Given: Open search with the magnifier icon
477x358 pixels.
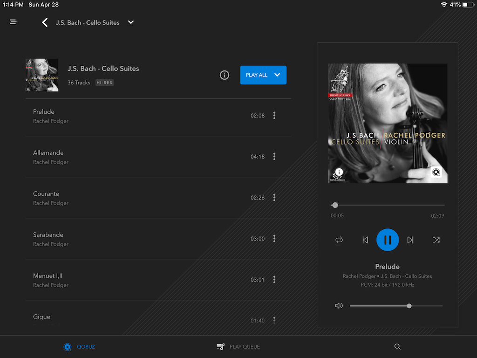Looking at the screenshot, I should tap(397, 347).
